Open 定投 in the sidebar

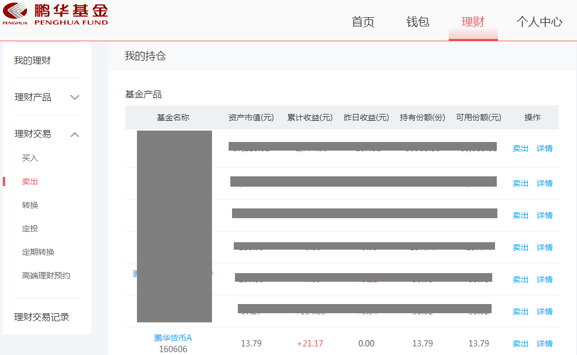[30, 229]
